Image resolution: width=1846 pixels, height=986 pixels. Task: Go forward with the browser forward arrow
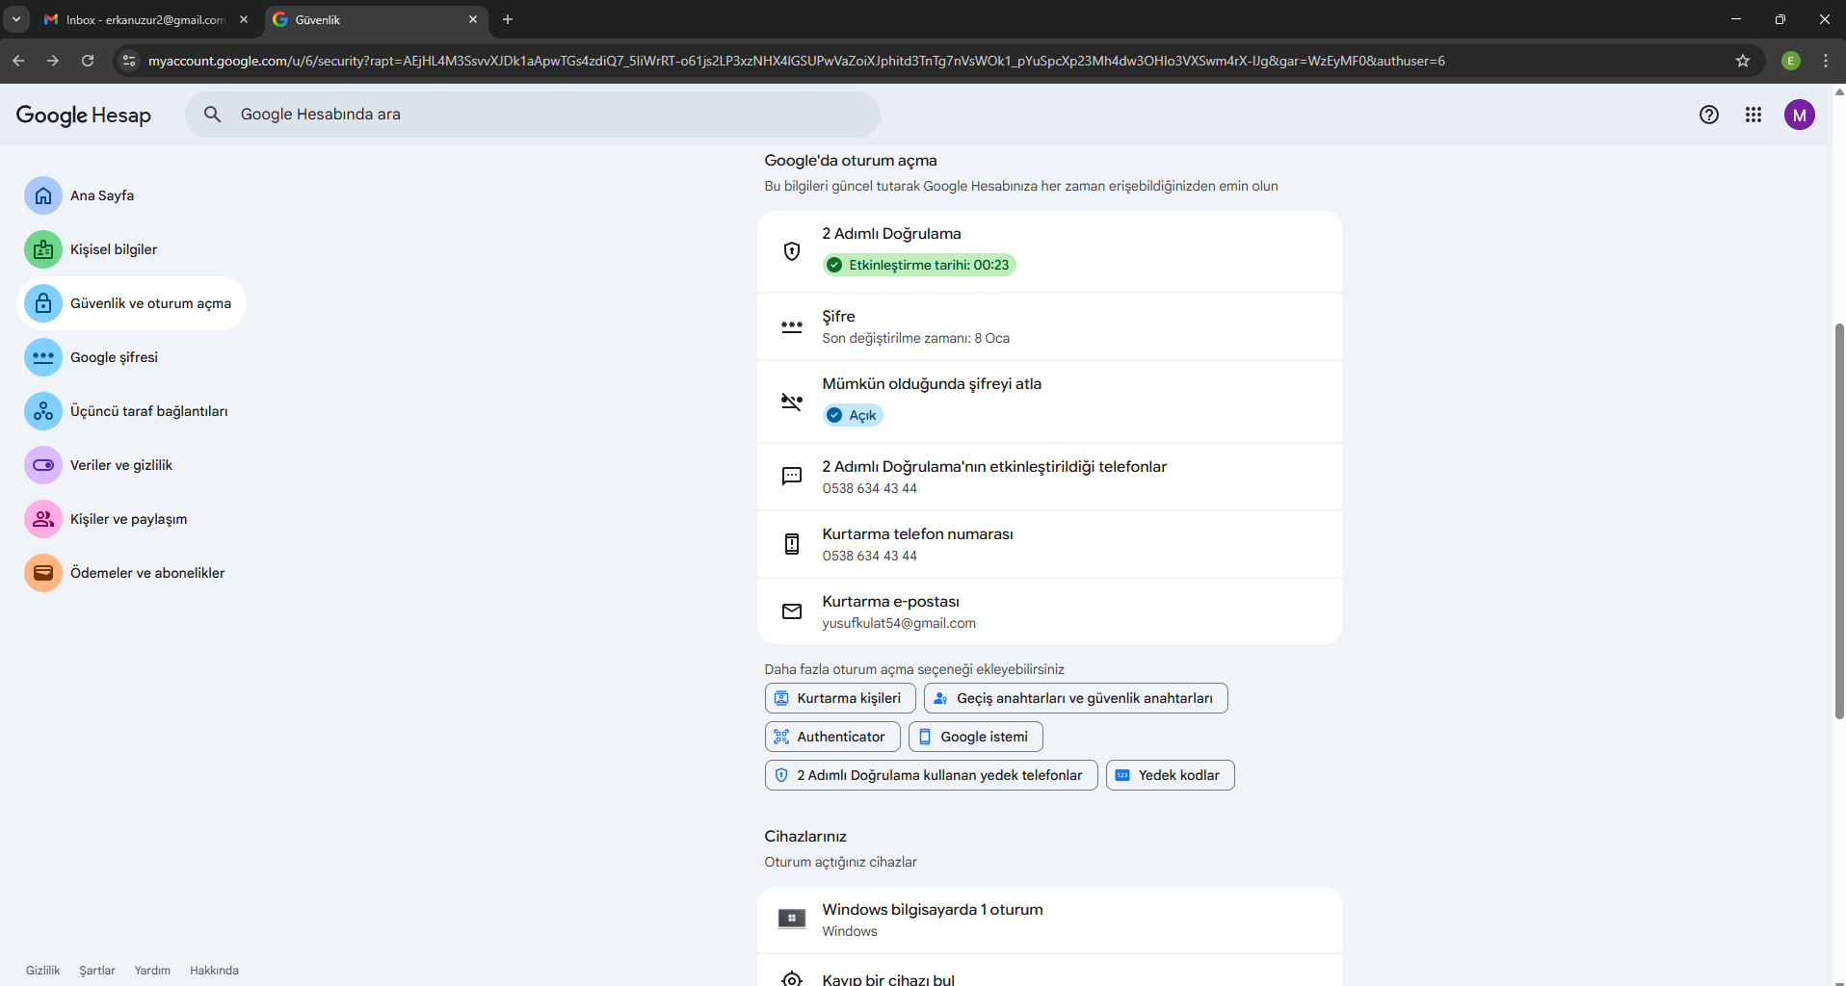click(53, 61)
